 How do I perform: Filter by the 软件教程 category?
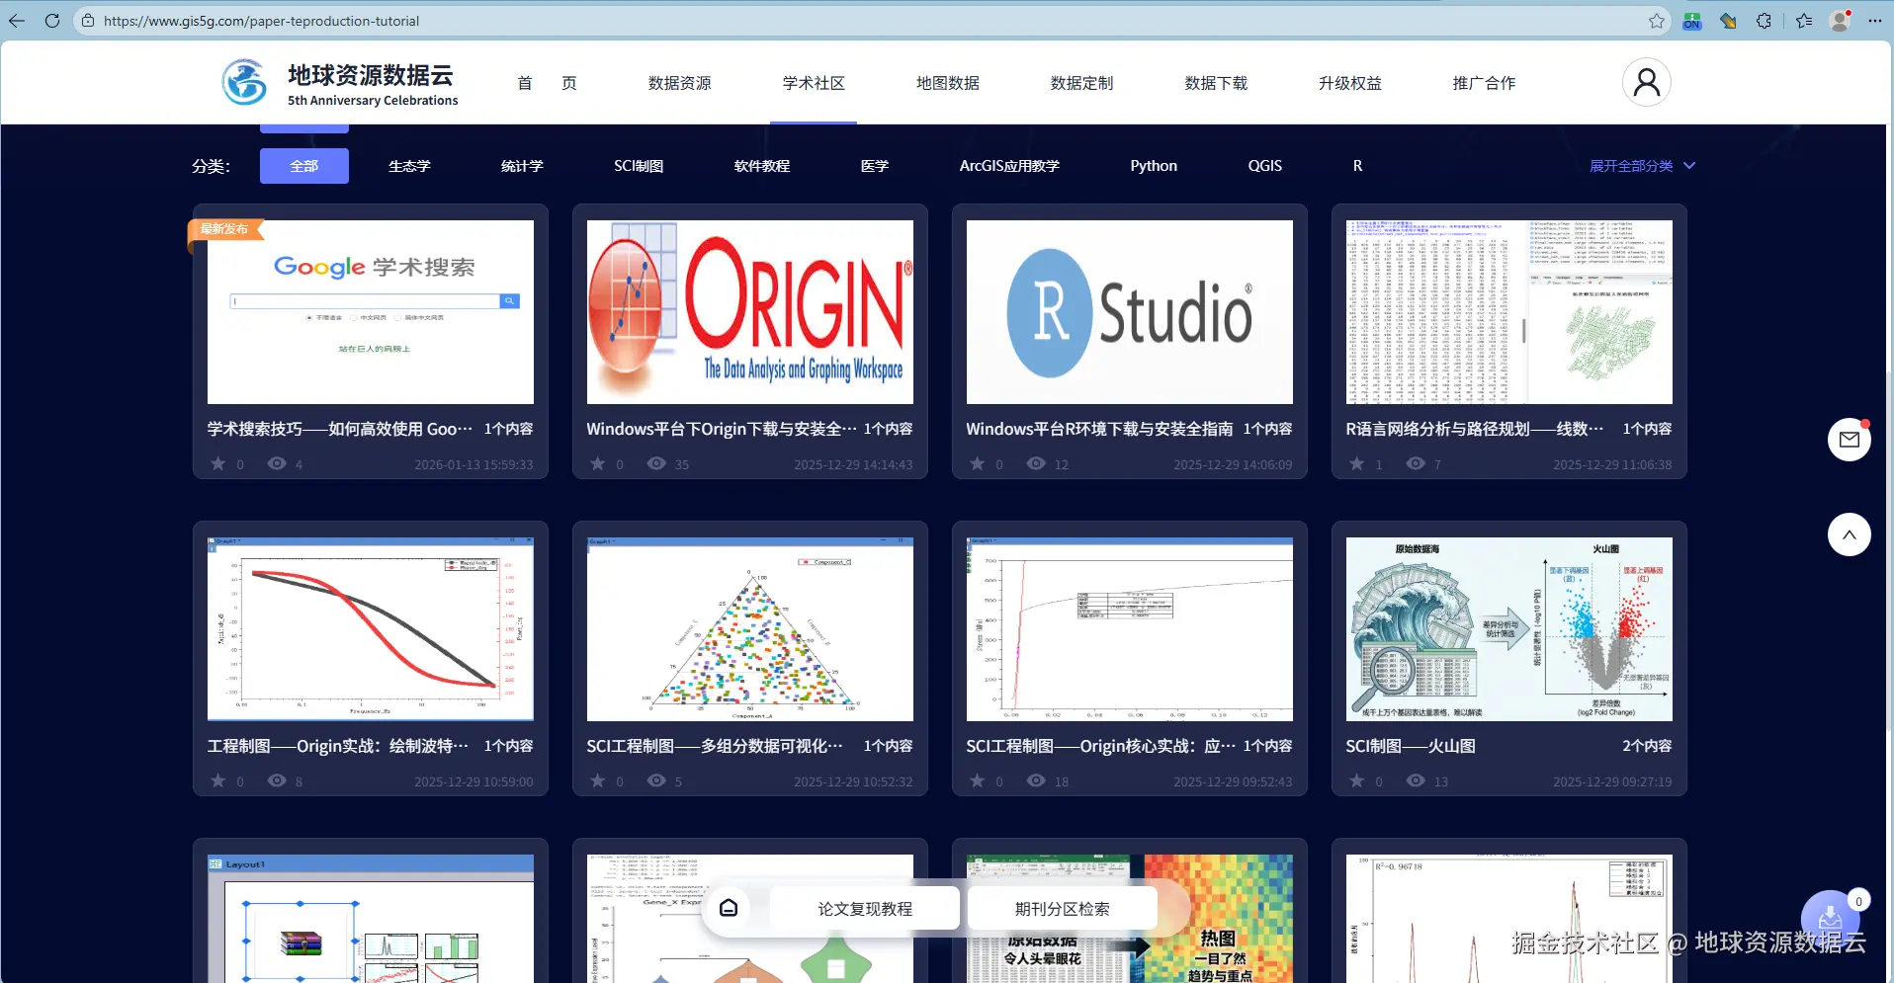tap(762, 166)
